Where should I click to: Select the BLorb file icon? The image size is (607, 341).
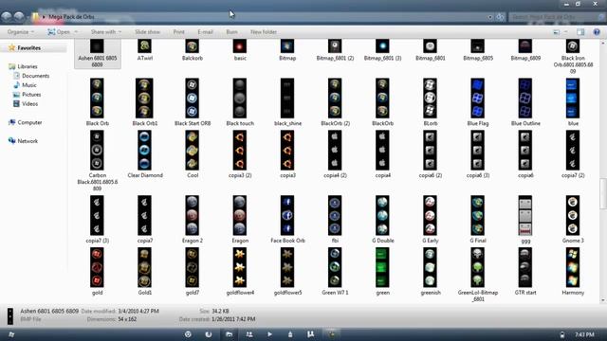[x=430, y=99]
